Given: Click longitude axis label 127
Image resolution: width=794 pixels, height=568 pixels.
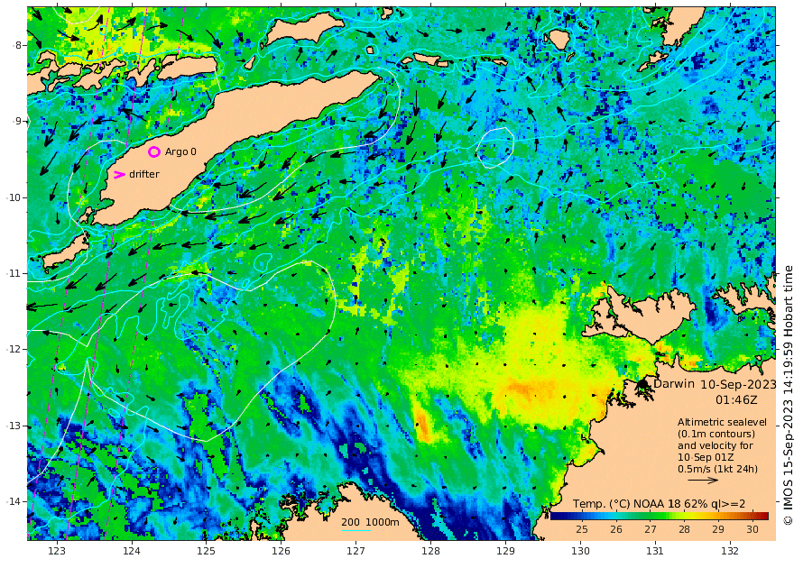Looking at the screenshot, I should pos(356,551).
